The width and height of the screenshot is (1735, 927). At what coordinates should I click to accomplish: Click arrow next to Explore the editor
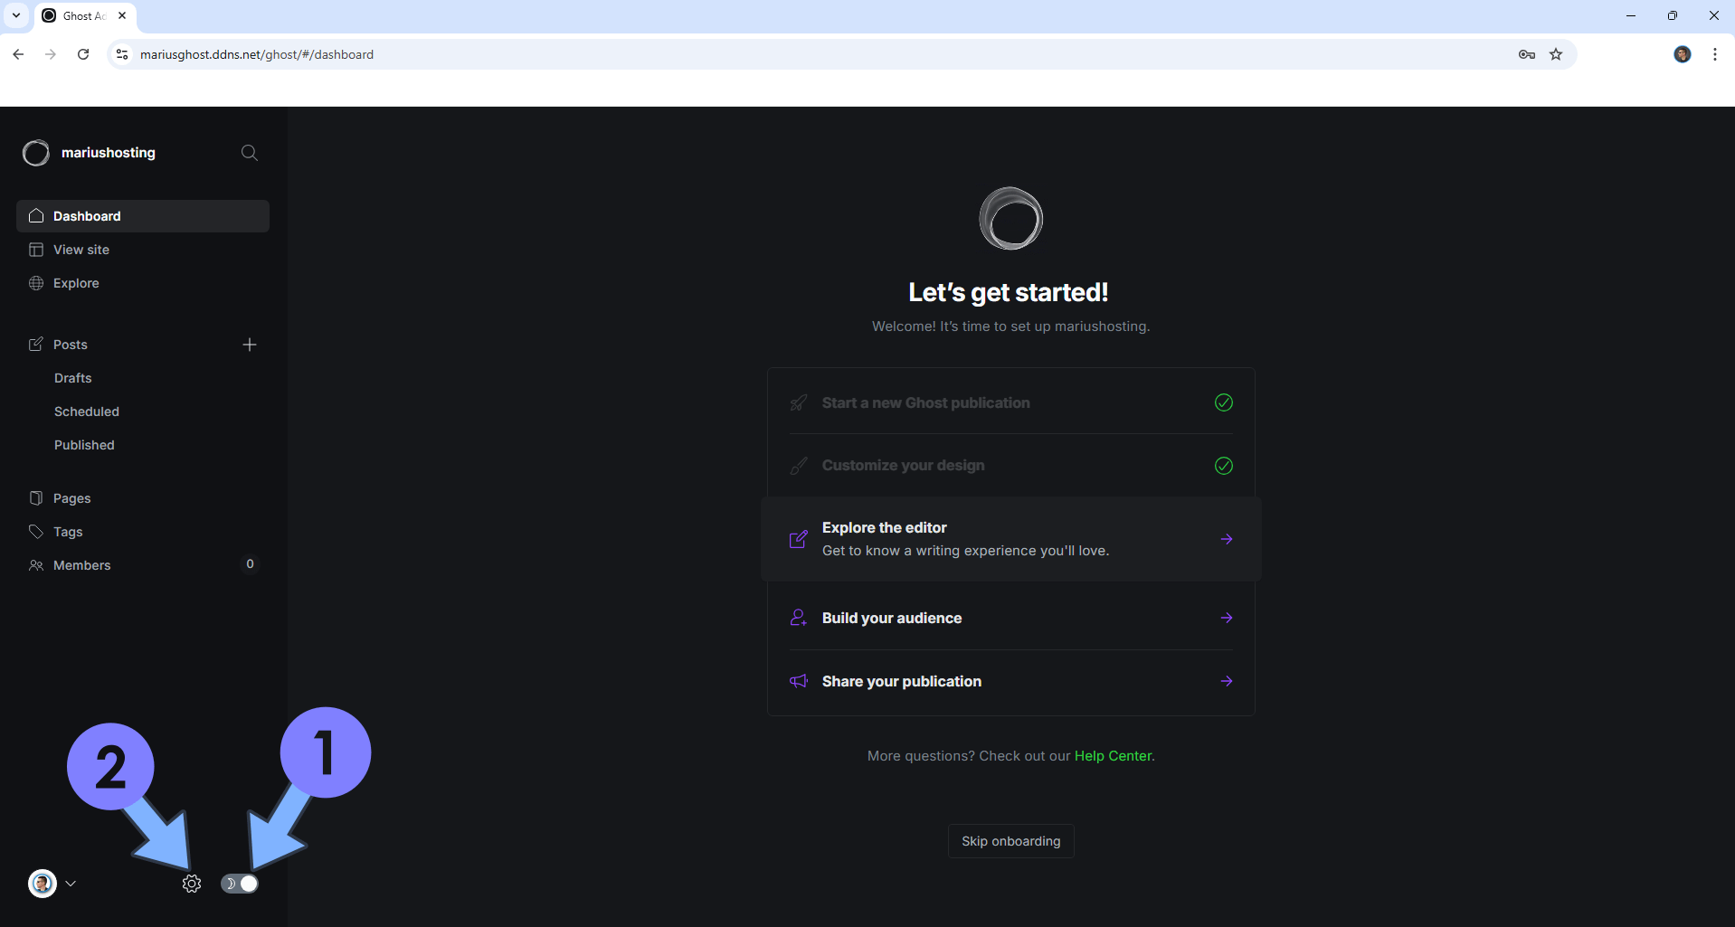(1227, 539)
